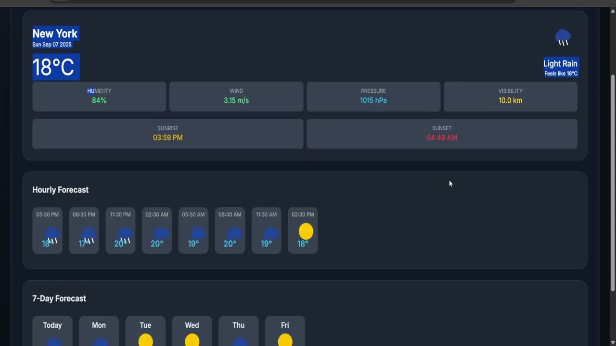Click the Feels like 18°C text
Screen dimensions: 616x346
[x=561, y=74]
